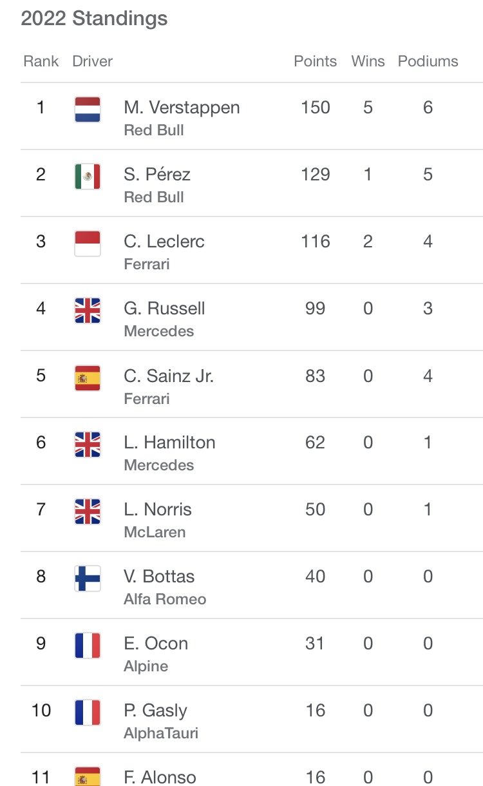Click the France flag beside E. Ocon
This screenshot has width=483, height=786.
[x=88, y=646]
